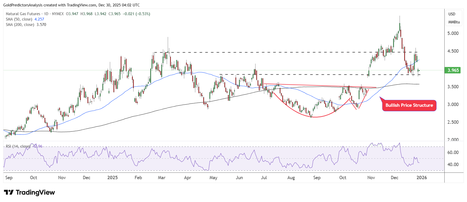Select the SMA (50, close) indicator legend
Viewport: 467px width, 202px height.
pos(19,19)
